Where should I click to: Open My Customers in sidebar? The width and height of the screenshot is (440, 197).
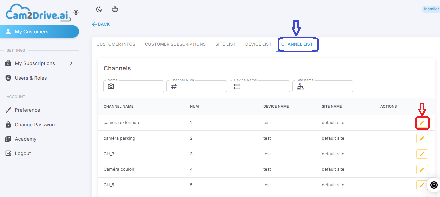coord(39,32)
